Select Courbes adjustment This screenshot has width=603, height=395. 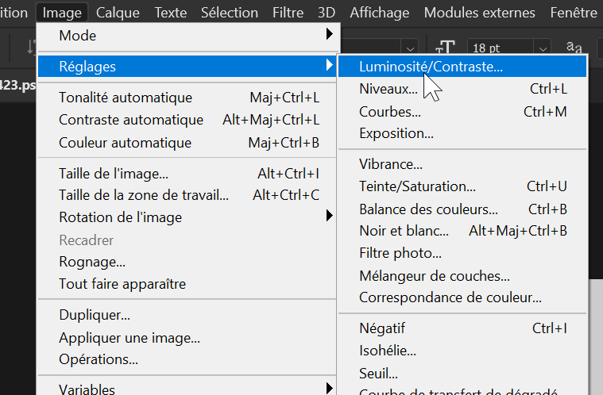[x=389, y=112]
